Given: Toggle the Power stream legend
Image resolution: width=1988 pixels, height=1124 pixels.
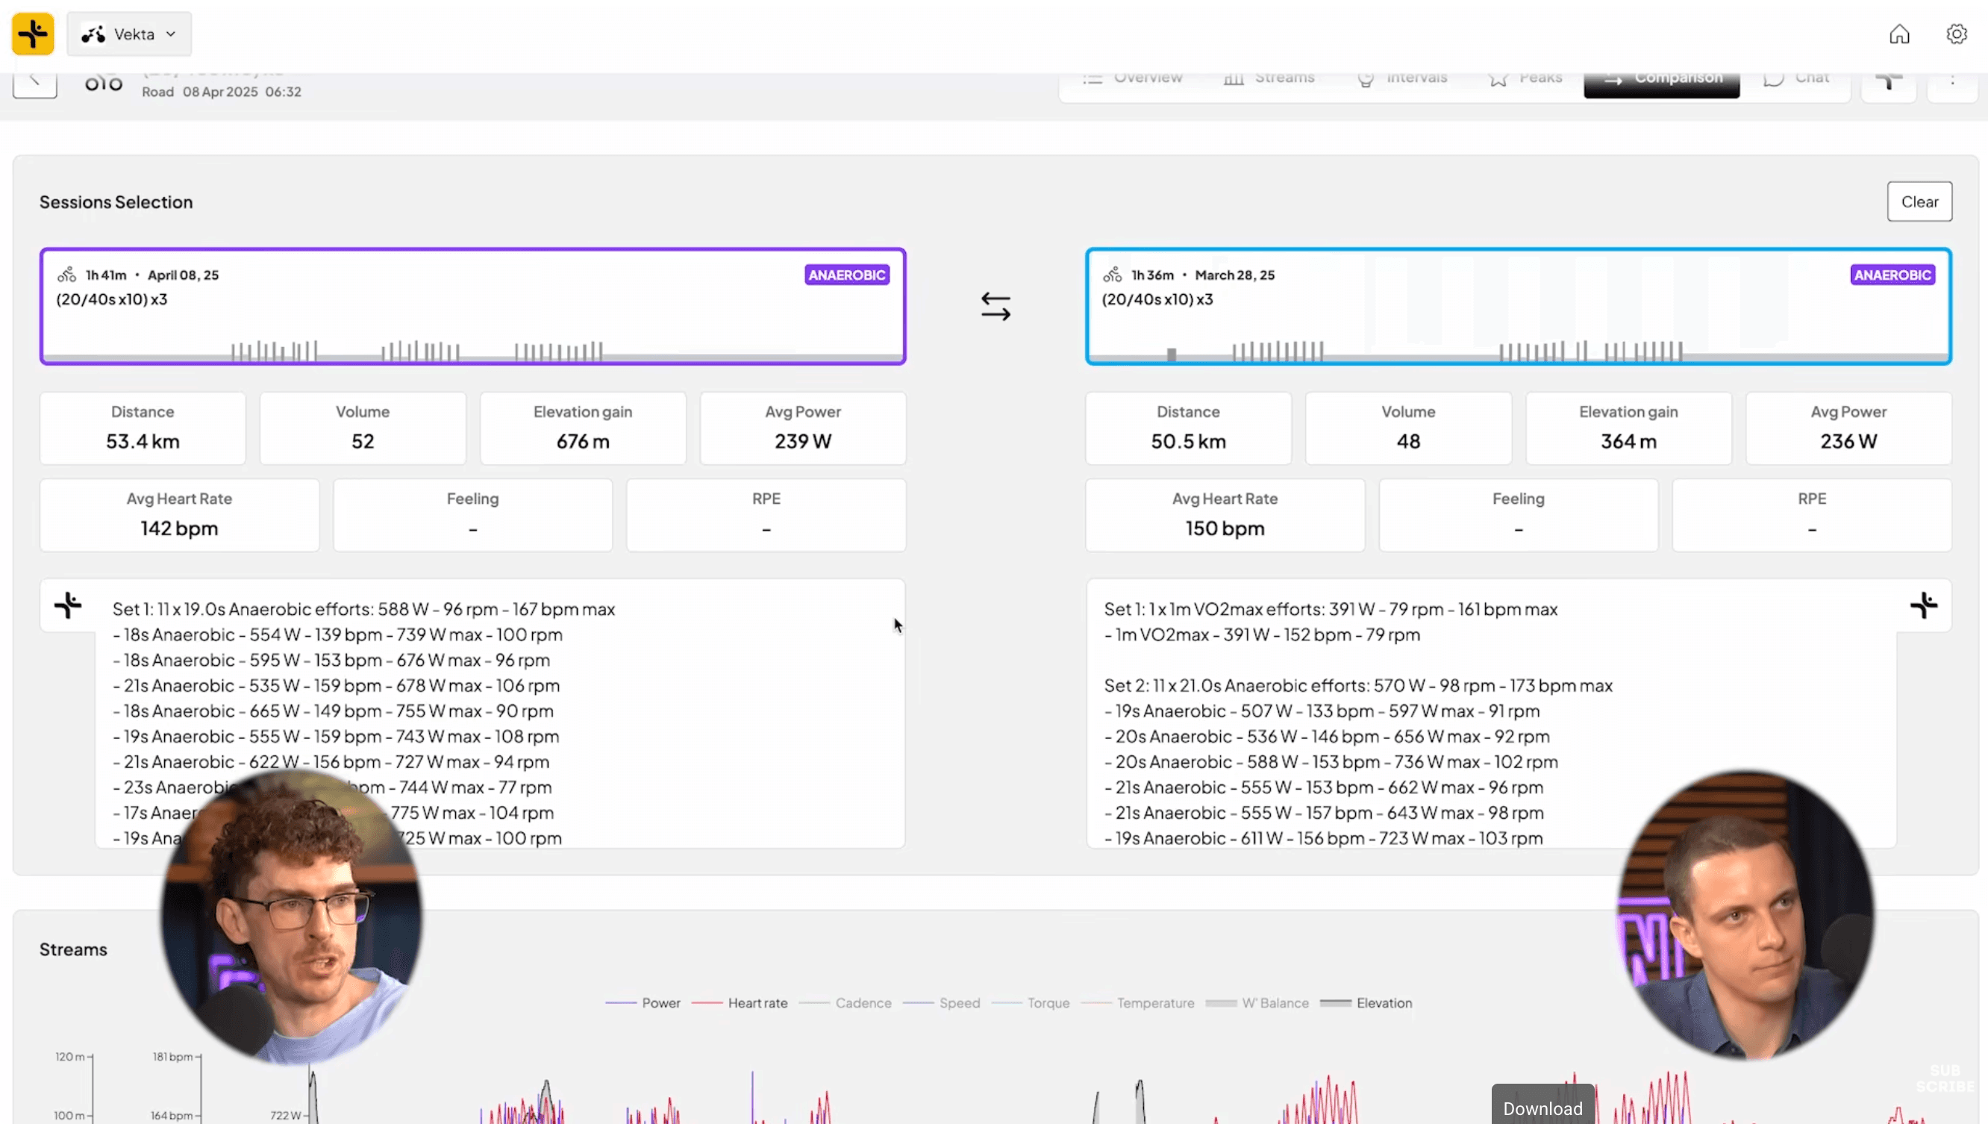Looking at the screenshot, I should coord(643,1003).
